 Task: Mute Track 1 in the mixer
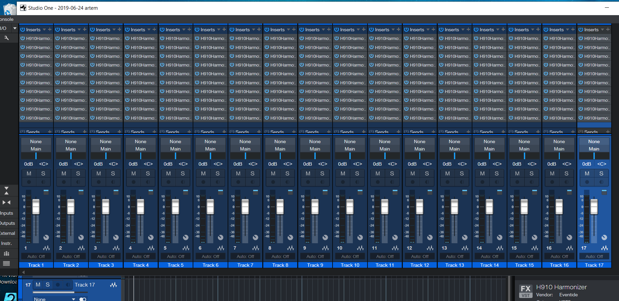coord(29,173)
